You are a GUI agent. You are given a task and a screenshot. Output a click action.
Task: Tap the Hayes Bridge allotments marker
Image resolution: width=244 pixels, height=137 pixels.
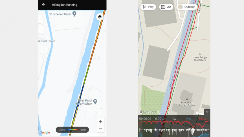pyautogui.click(x=200, y=54)
